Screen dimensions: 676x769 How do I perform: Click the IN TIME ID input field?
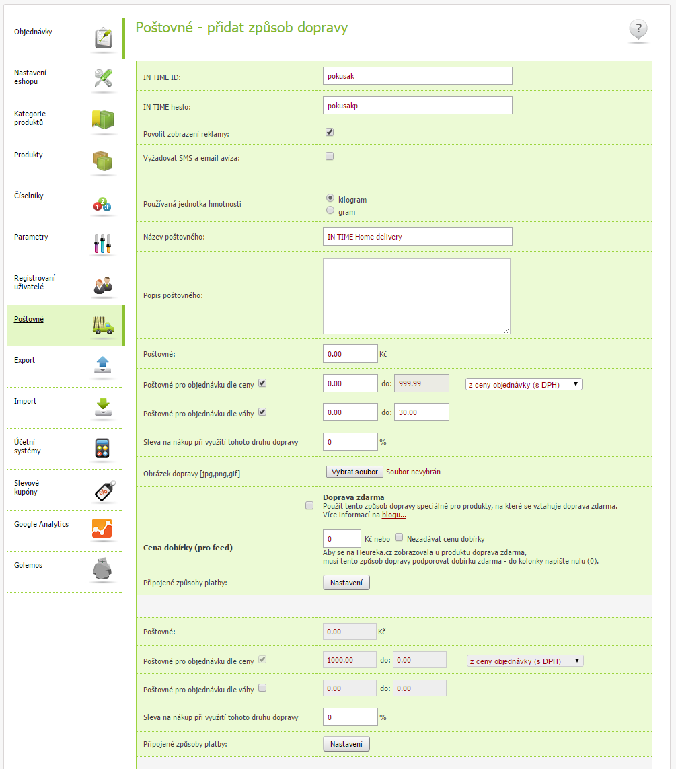(418, 76)
